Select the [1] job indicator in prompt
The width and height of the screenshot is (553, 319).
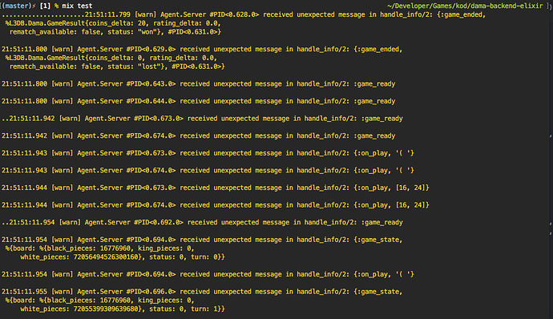pyautogui.click(x=45, y=6)
